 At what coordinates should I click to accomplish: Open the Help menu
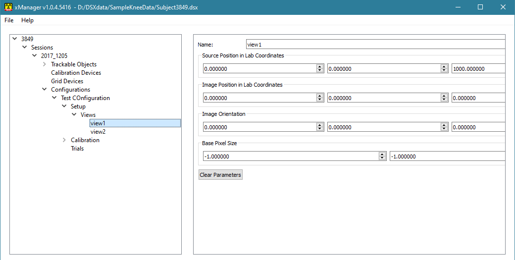tap(27, 20)
